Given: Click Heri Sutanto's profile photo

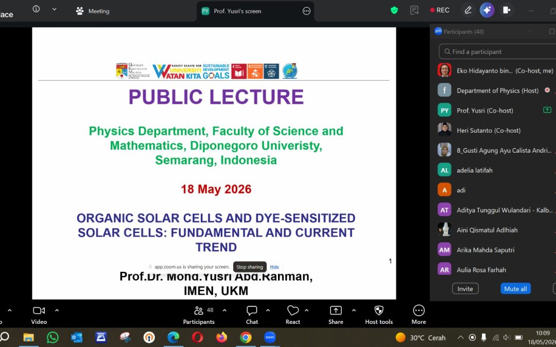Looking at the screenshot, I should (x=444, y=130).
